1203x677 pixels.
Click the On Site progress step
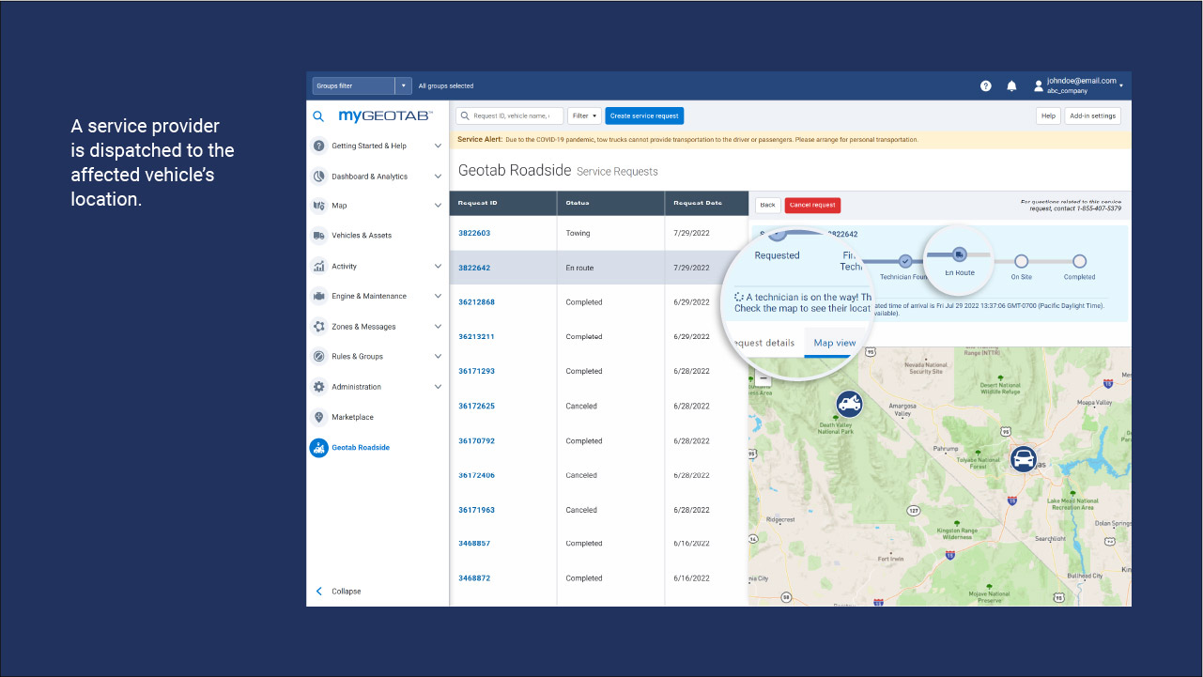tap(1021, 261)
